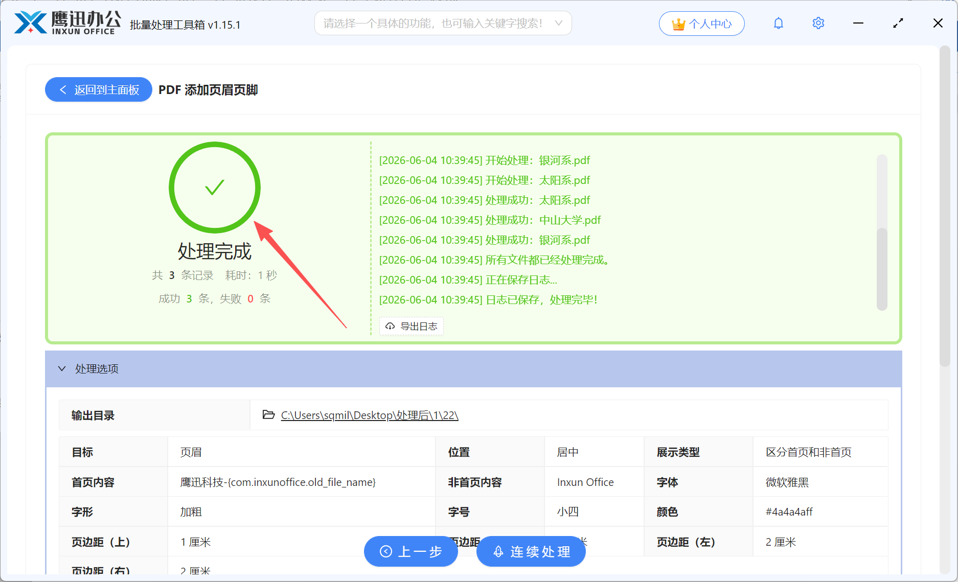Click the 批量处理工具箱 v1.15.1 title text

coord(185,25)
